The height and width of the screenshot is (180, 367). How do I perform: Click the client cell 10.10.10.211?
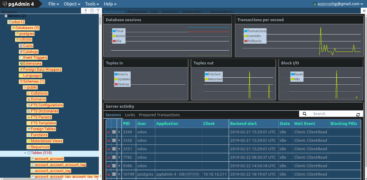point(215,175)
